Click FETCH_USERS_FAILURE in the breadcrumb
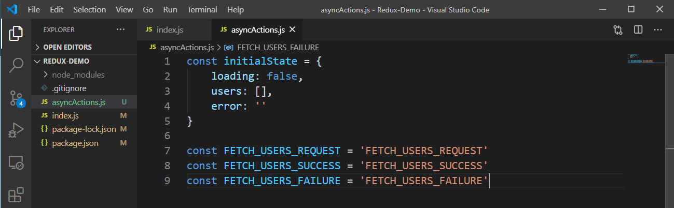 pyautogui.click(x=278, y=47)
